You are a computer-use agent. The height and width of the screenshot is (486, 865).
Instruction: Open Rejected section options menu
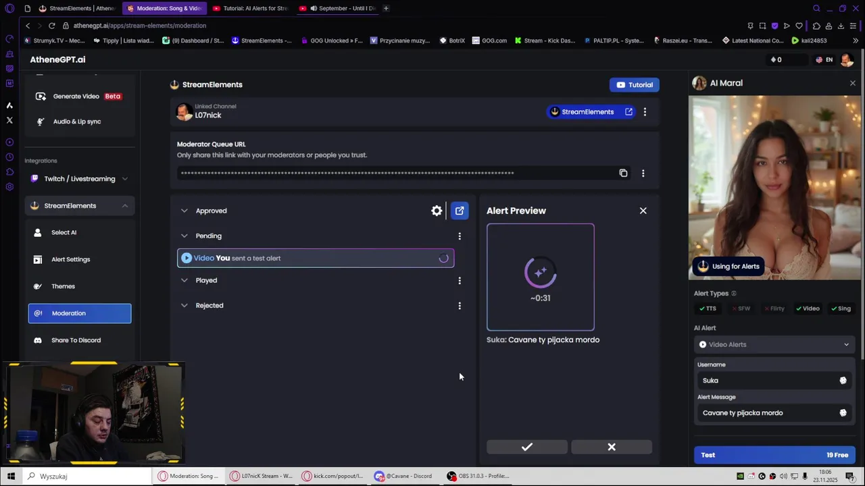pyautogui.click(x=460, y=306)
